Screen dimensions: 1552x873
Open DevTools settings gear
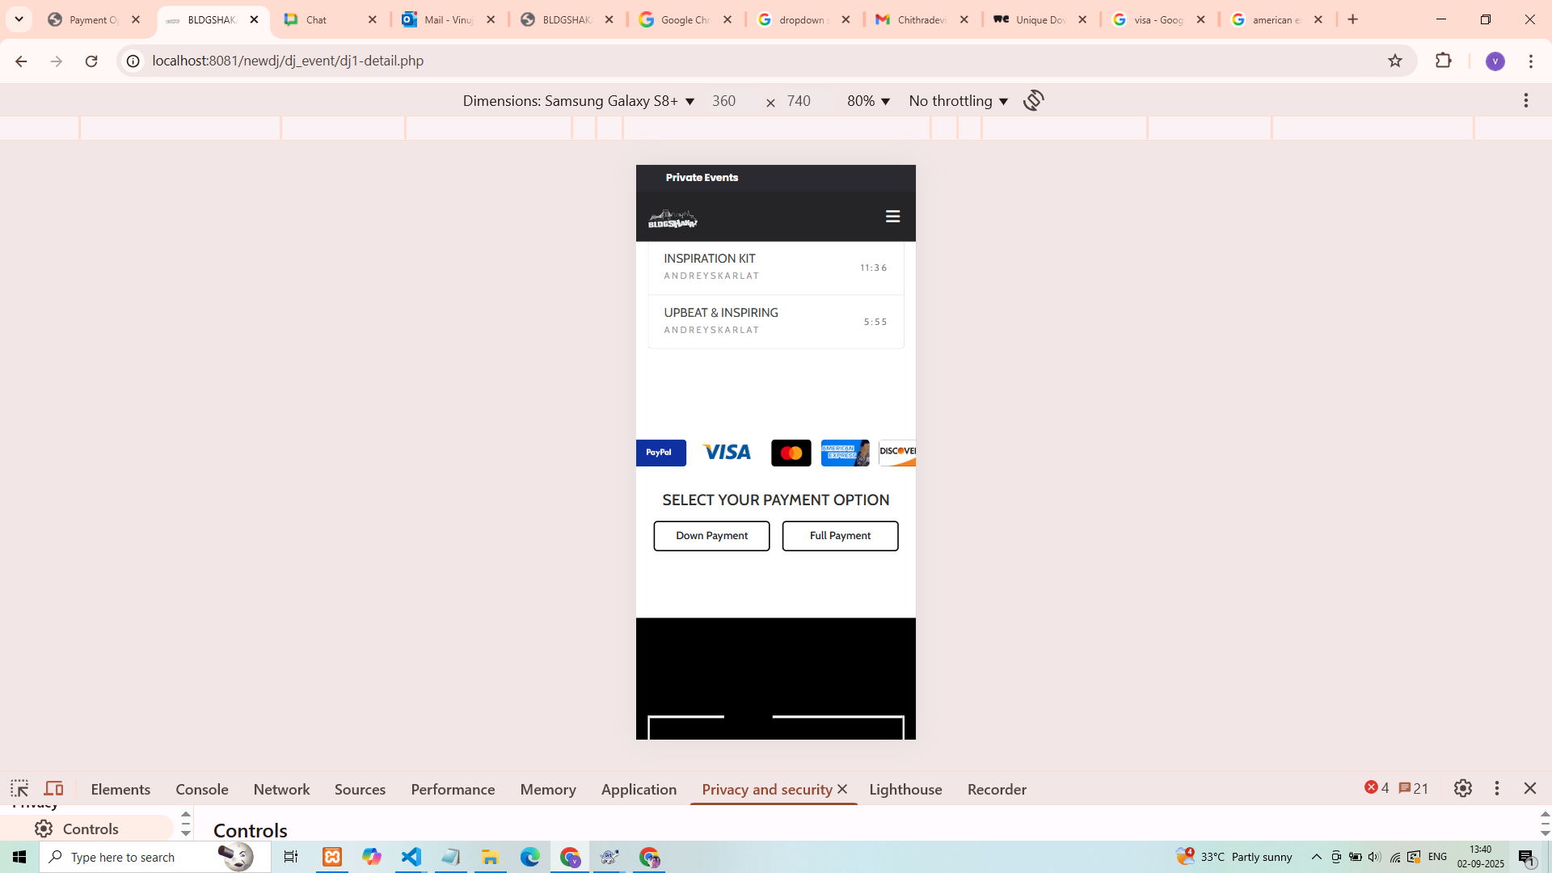click(x=1462, y=789)
